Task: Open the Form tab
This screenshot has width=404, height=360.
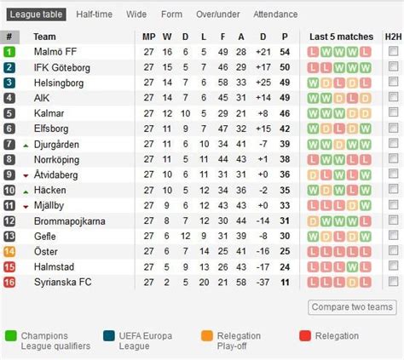Action: [x=171, y=14]
